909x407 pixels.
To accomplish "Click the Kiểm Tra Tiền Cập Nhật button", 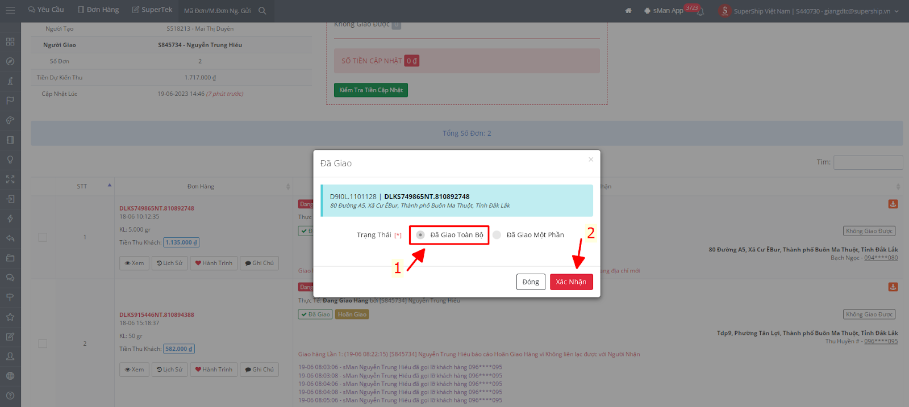I will pos(370,90).
